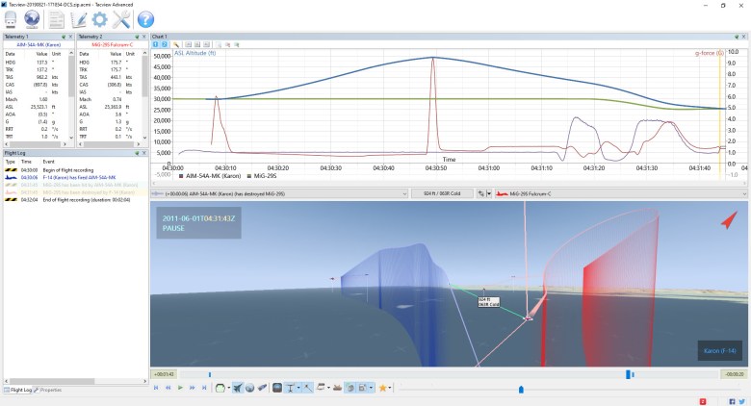The height and width of the screenshot is (406, 751).
Task: Switch to the Properties tab
Action: pyautogui.click(x=50, y=390)
